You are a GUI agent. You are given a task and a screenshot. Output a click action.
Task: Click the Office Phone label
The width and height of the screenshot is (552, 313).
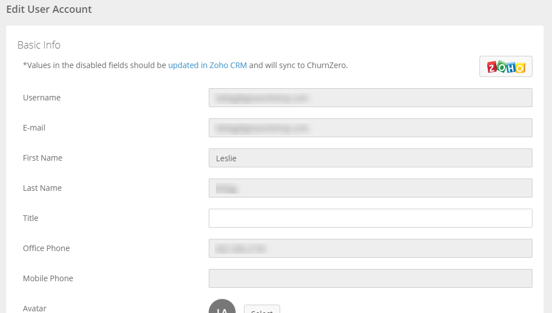(46, 248)
